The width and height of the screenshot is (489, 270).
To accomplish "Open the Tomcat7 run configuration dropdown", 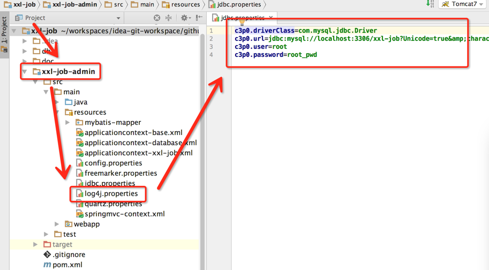I will tap(463, 4).
